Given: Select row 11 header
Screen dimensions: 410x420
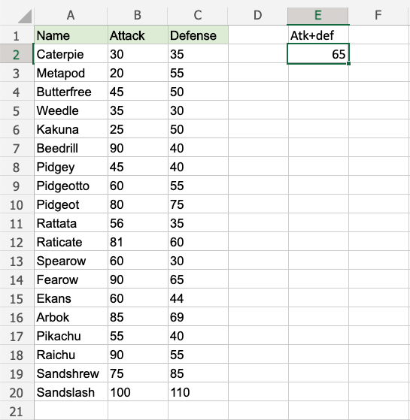Looking at the screenshot, I should (17, 223).
